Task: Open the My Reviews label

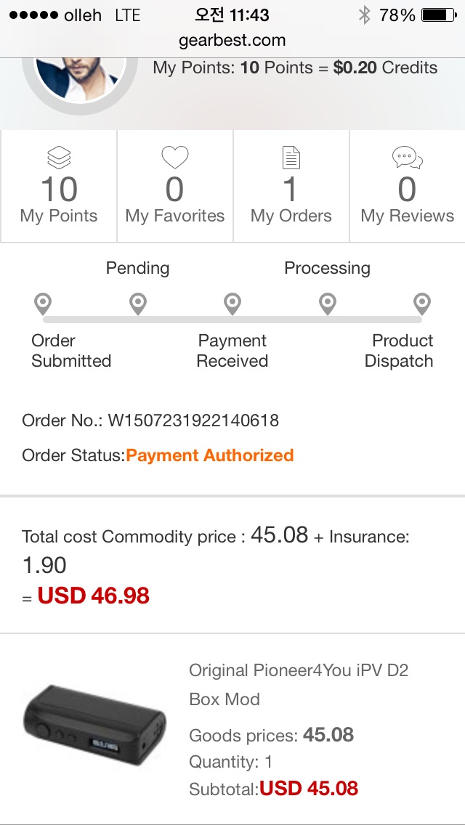Action: pyautogui.click(x=407, y=216)
